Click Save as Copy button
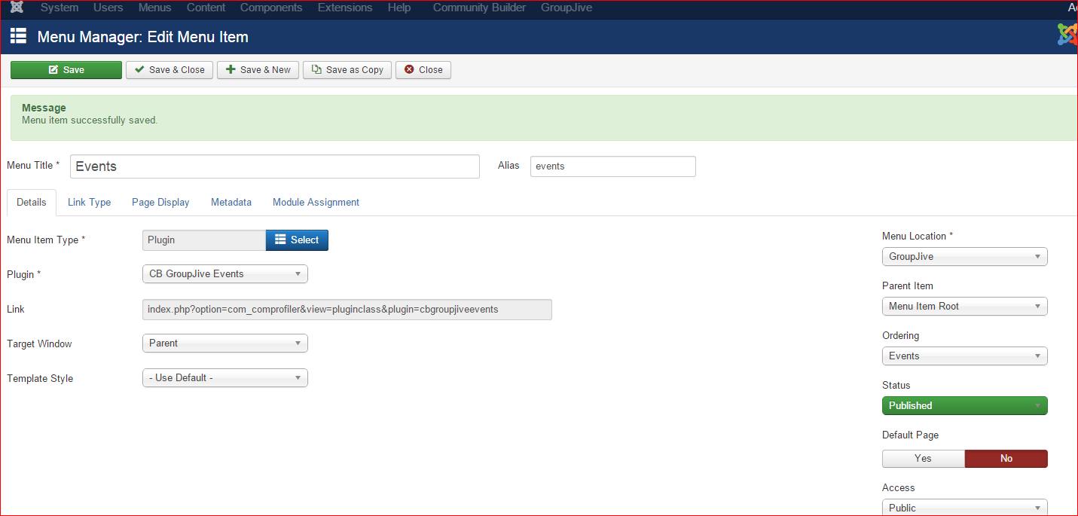1078x516 pixels. click(347, 70)
